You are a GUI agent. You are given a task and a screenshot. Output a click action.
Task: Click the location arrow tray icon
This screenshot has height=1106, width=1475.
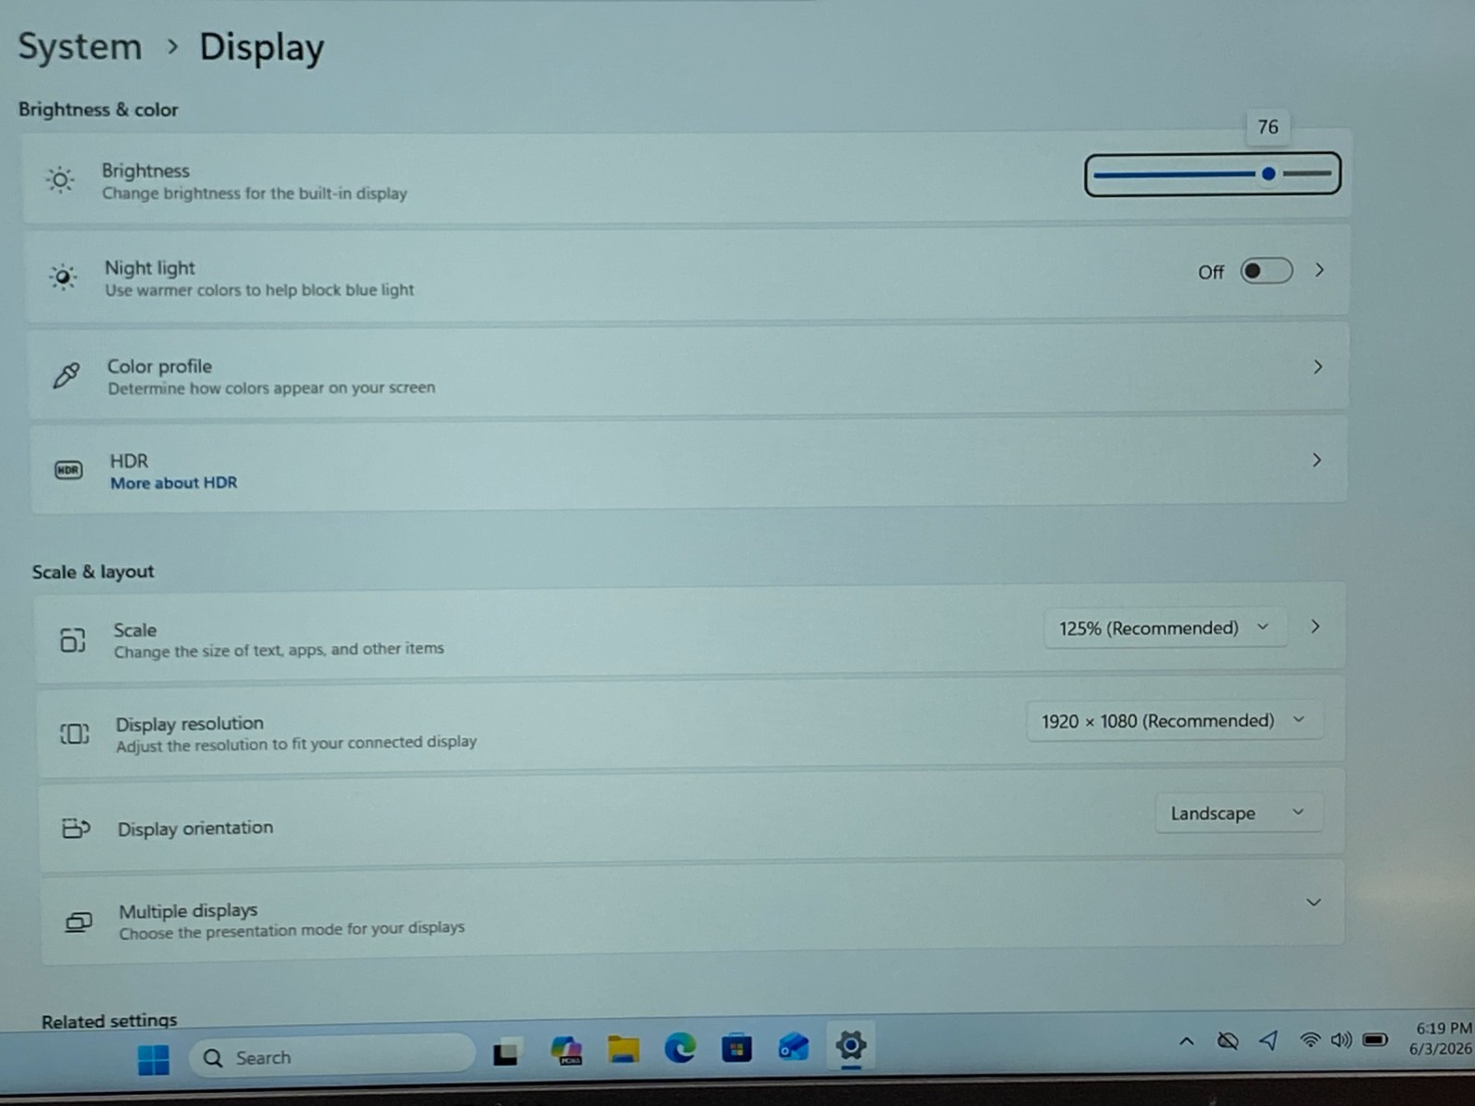[x=1269, y=1041]
